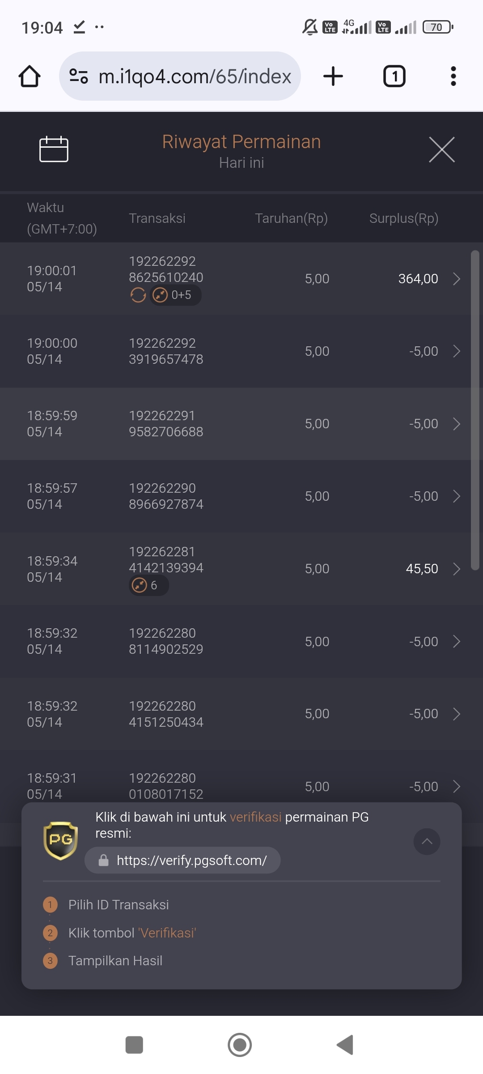The width and height of the screenshot is (483, 1074).
Task: Show the open tabs switcher
Action: (x=394, y=76)
